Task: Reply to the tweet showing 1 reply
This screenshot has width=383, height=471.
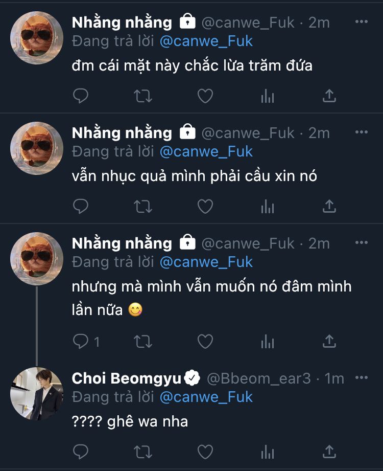Action: (x=81, y=341)
